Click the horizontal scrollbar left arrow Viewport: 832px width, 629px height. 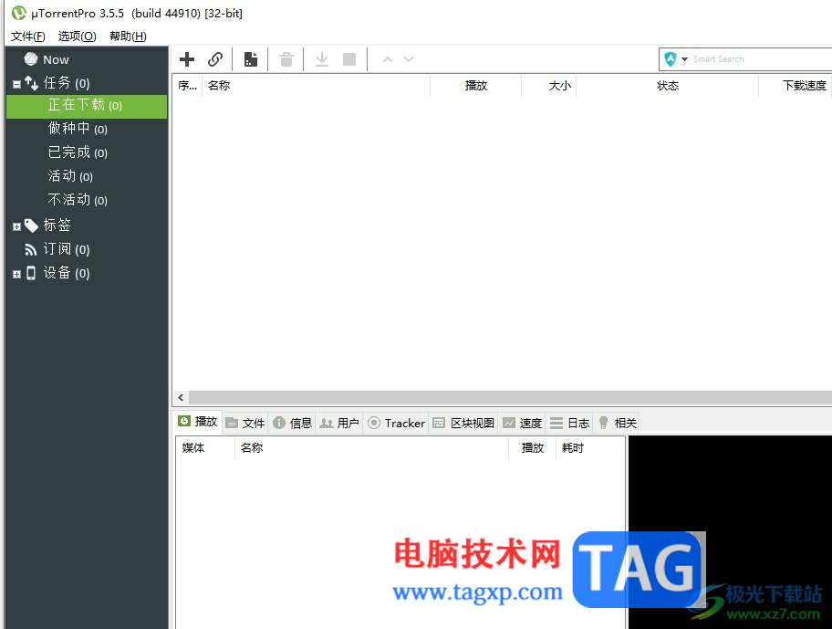click(x=181, y=397)
